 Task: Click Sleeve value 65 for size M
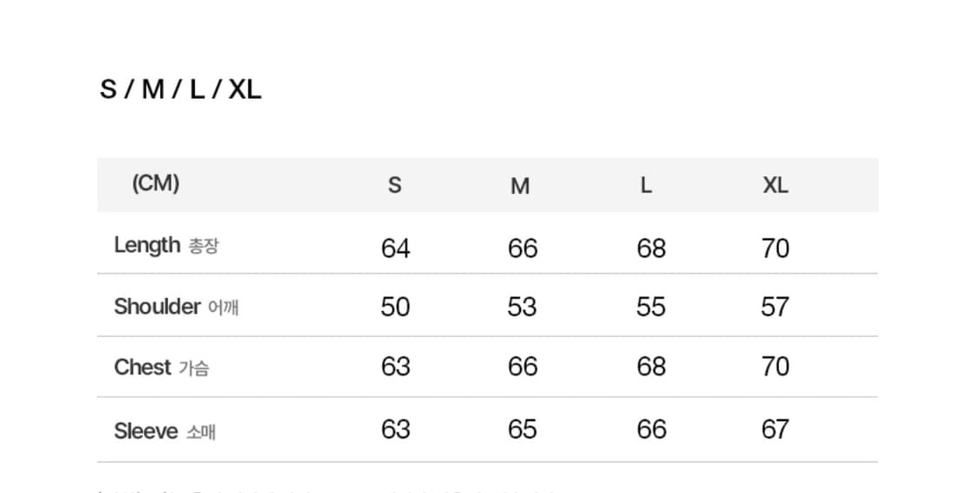point(522,430)
